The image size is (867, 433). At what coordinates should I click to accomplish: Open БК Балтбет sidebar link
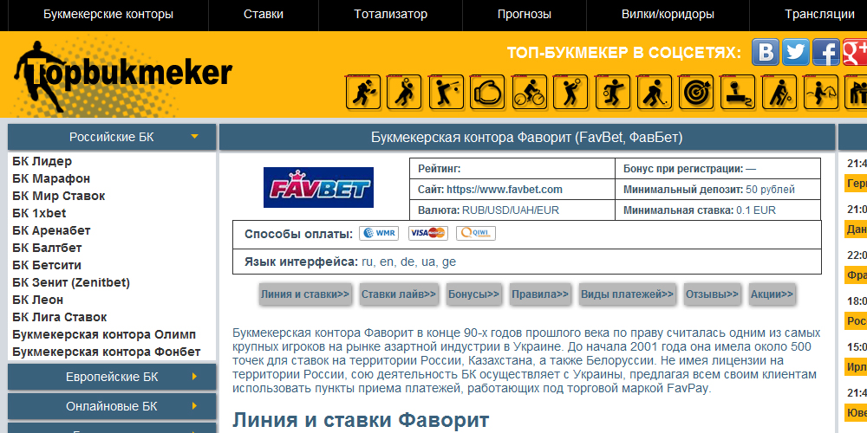point(47,248)
